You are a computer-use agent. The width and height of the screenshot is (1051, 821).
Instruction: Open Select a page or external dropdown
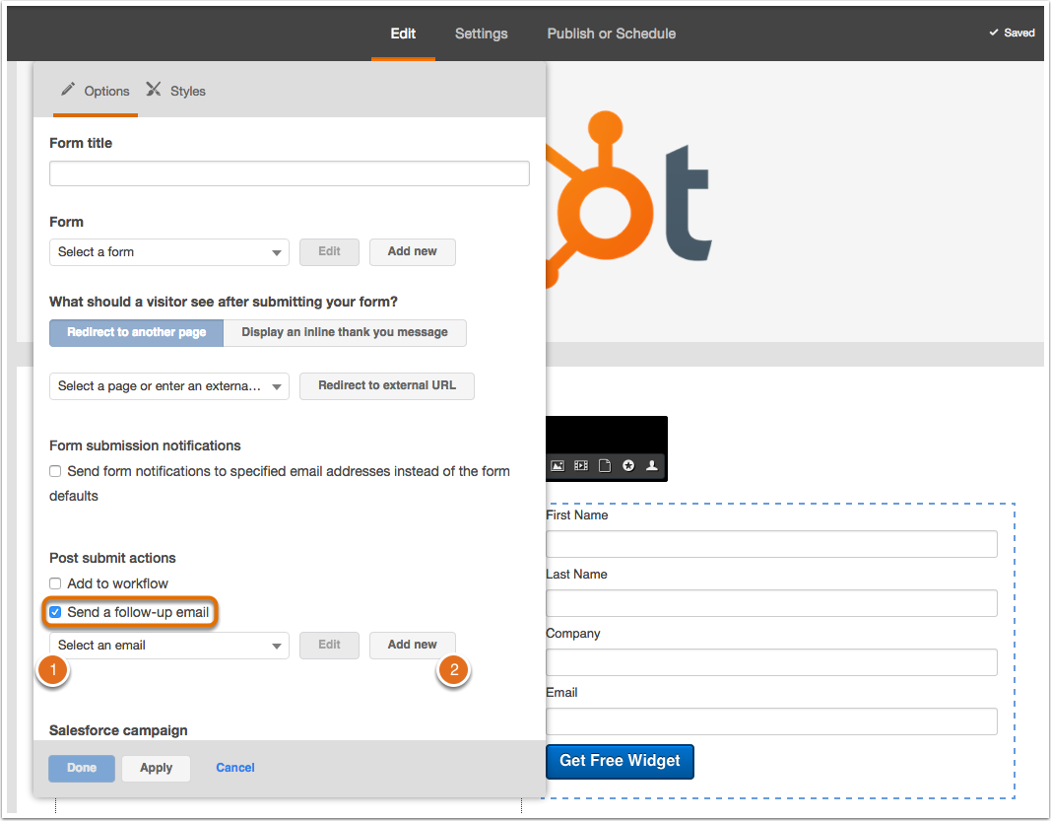click(168, 386)
